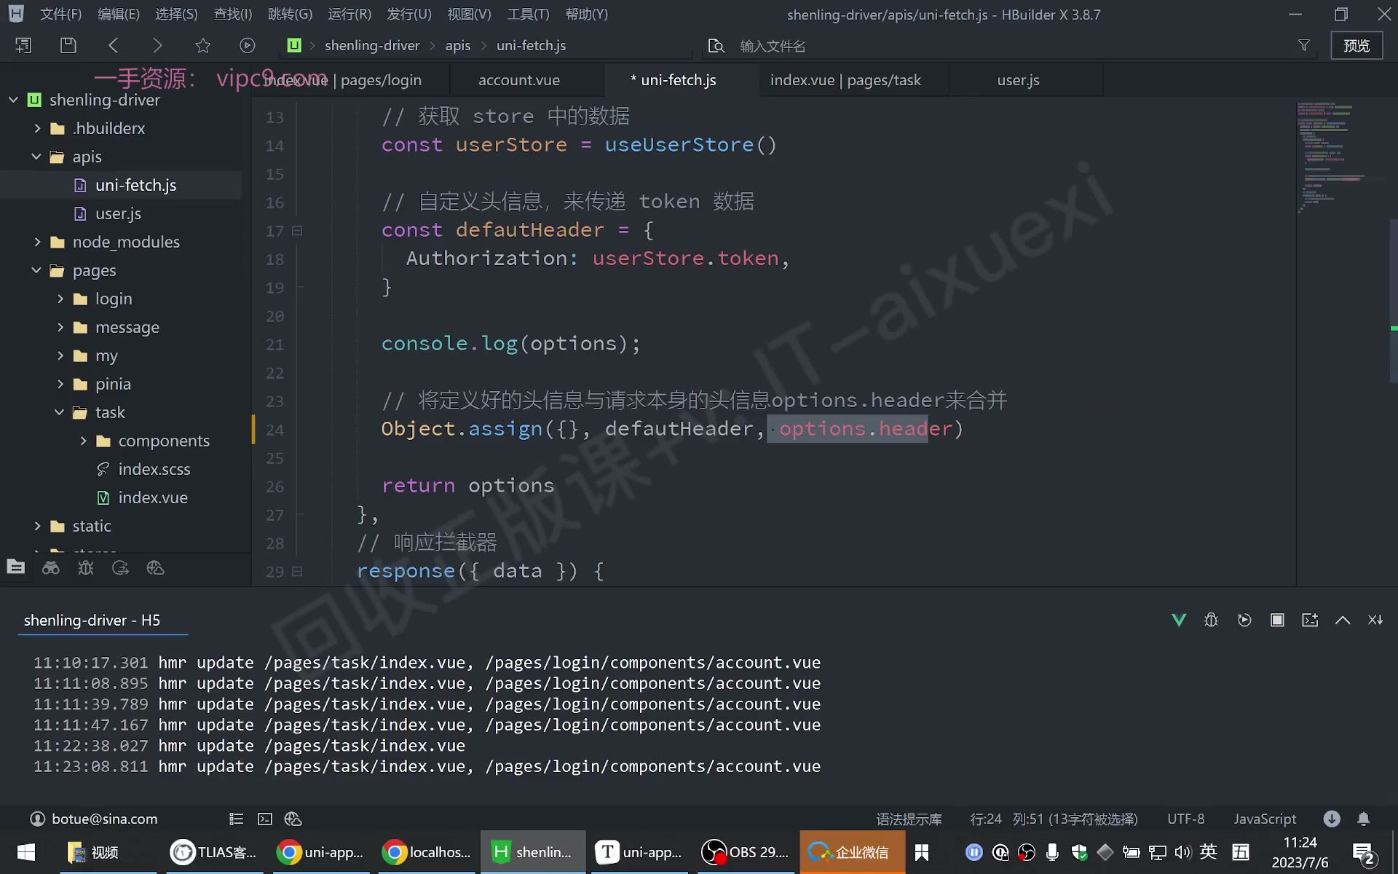Open the binoculars search icon under file tree
The width and height of the screenshot is (1398, 874).
[50, 567]
